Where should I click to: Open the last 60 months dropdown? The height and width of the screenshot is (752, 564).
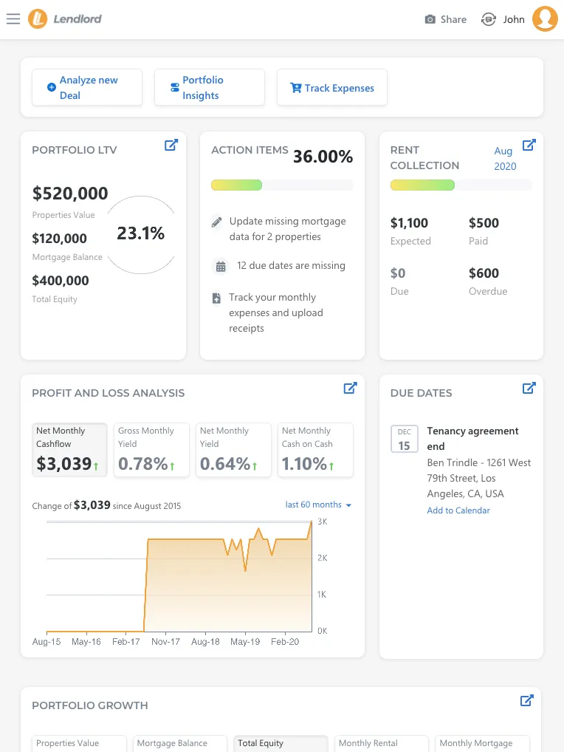pos(318,505)
